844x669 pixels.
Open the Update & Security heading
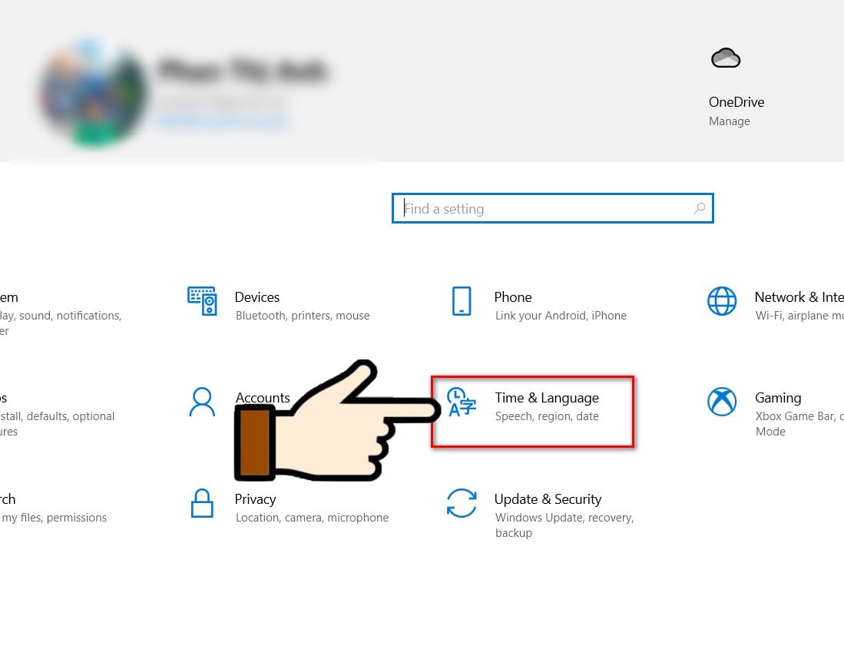(x=548, y=499)
